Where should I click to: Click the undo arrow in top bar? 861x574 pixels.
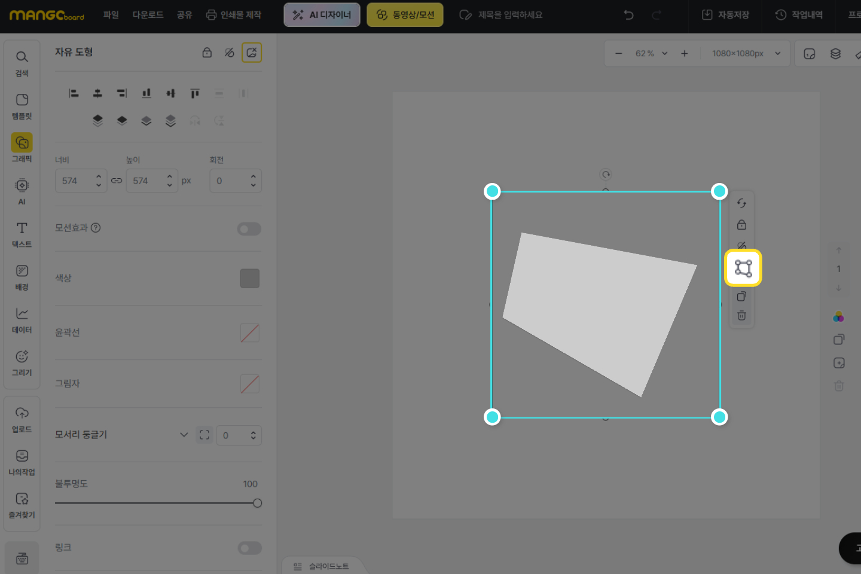point(628,15)
